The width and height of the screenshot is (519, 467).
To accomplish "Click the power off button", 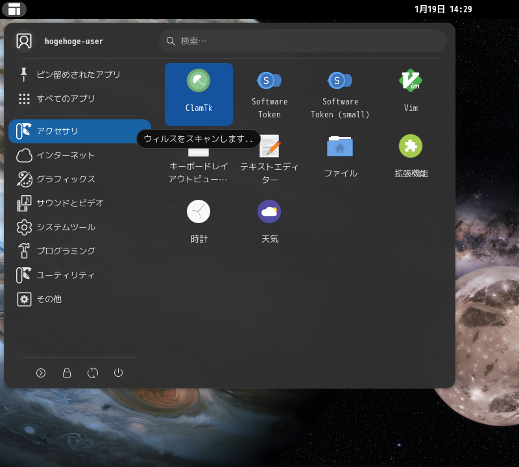I will click(x=119, y=373).
